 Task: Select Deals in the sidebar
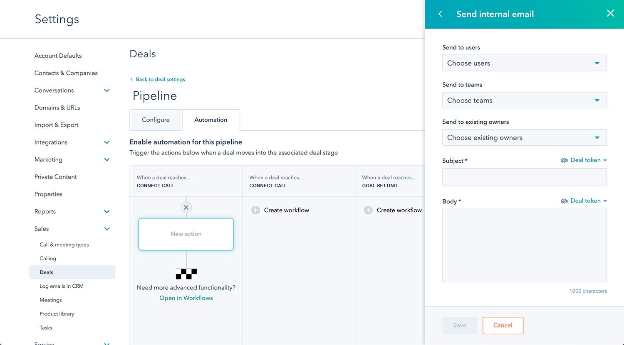click(72, 272)
